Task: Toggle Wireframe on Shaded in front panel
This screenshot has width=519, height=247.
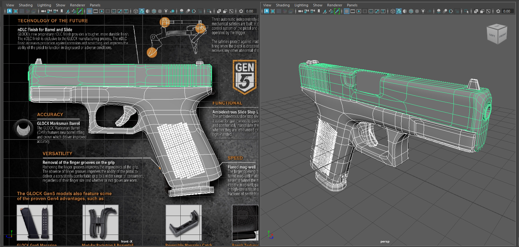Action: point(154,11)
